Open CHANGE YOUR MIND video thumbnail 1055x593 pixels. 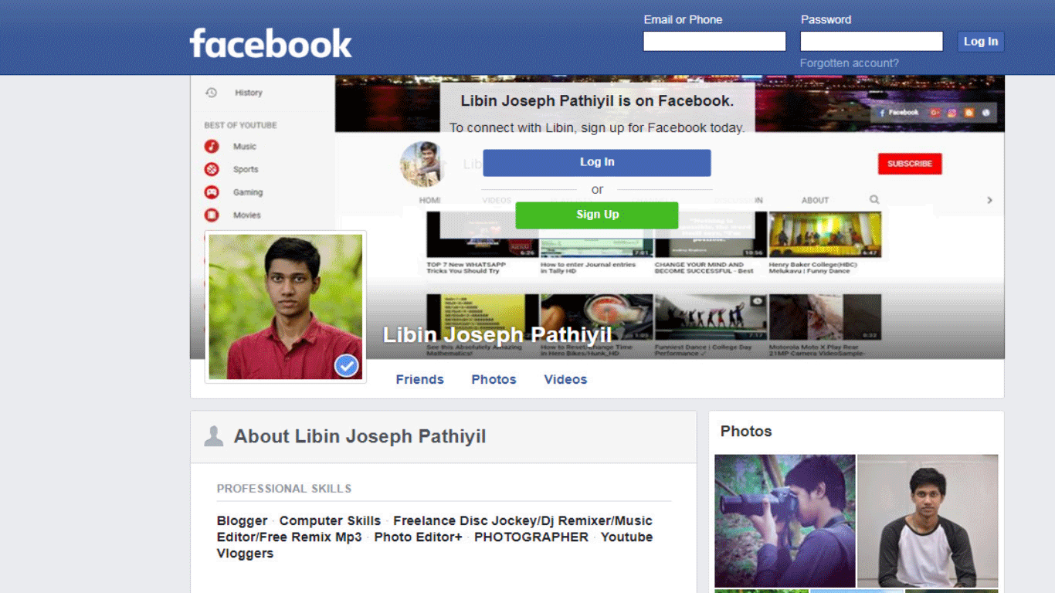pos(711,235)
